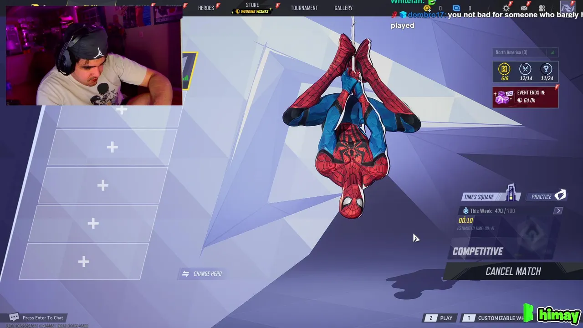The image size is (583, 328).
Task: Open the Event Ends In banner
Action: coord(525,97)
